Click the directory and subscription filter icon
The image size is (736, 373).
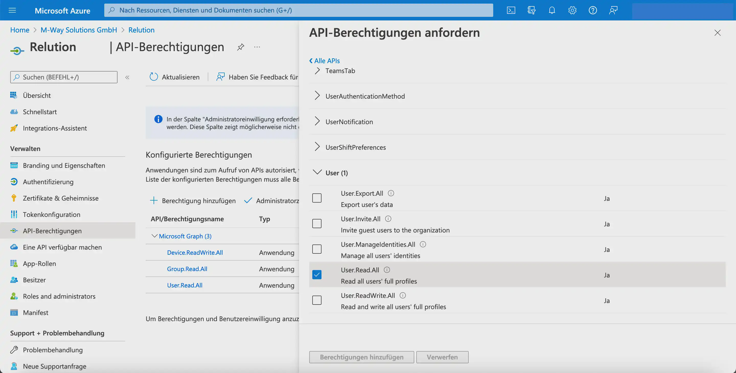[x=531, y=10]
